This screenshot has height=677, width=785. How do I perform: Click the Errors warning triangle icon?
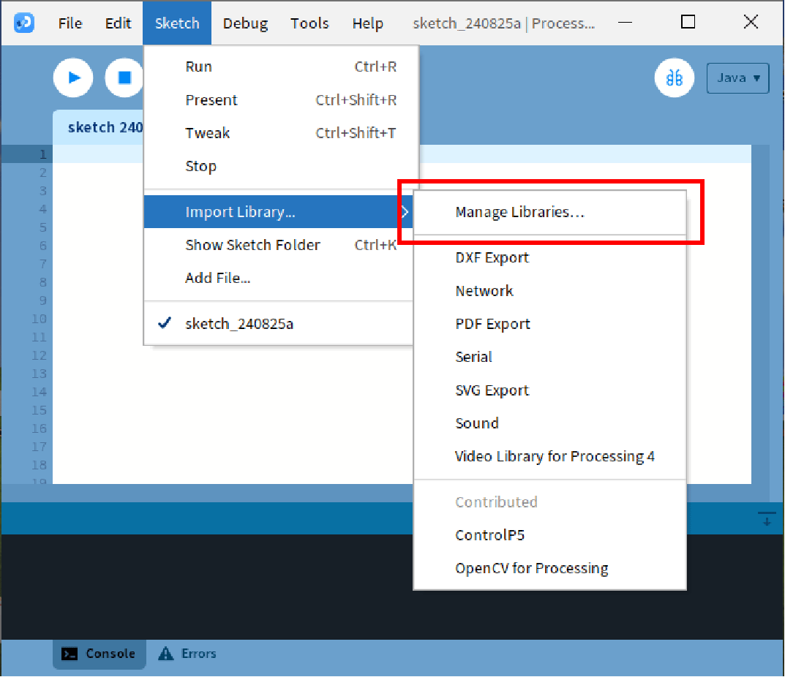(x=166, y=654)
